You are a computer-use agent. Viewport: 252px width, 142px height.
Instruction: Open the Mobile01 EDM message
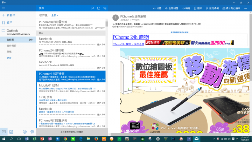coord(71,88)
